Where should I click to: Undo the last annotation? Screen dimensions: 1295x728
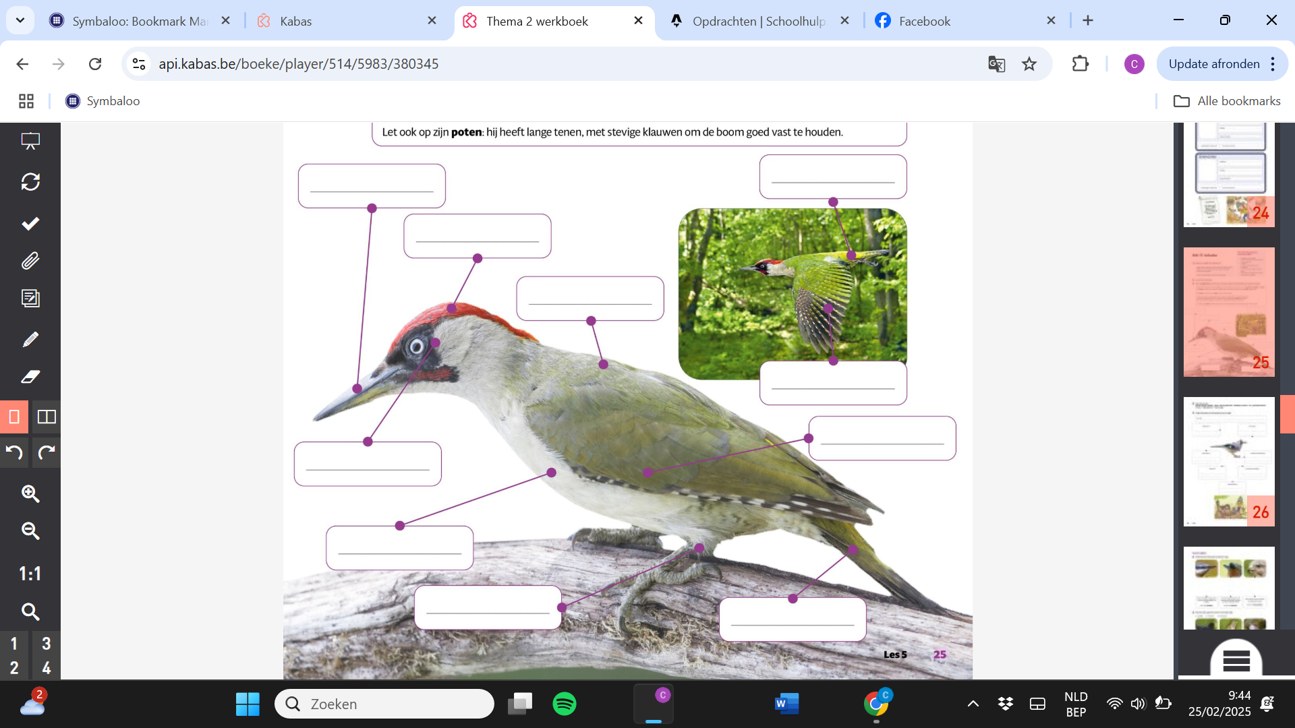pos(15,452)
